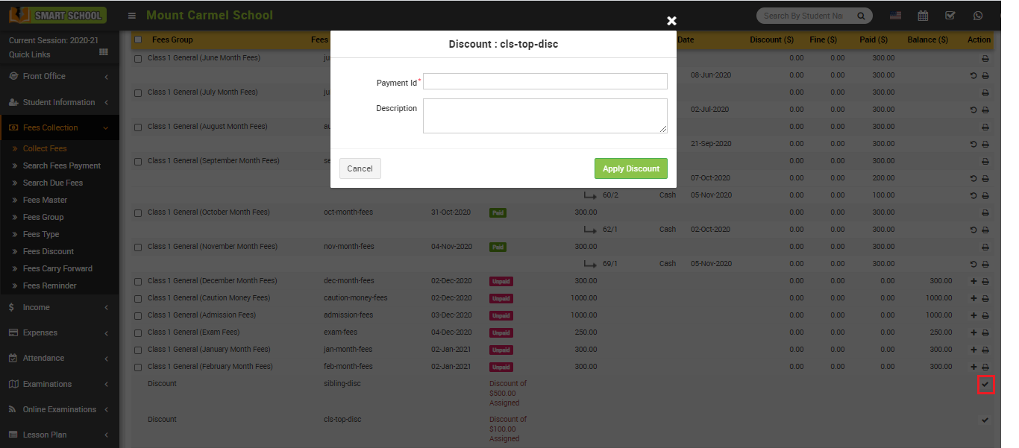
Task: Click the Cancel button in the dialog
Action: coord(360,168)
